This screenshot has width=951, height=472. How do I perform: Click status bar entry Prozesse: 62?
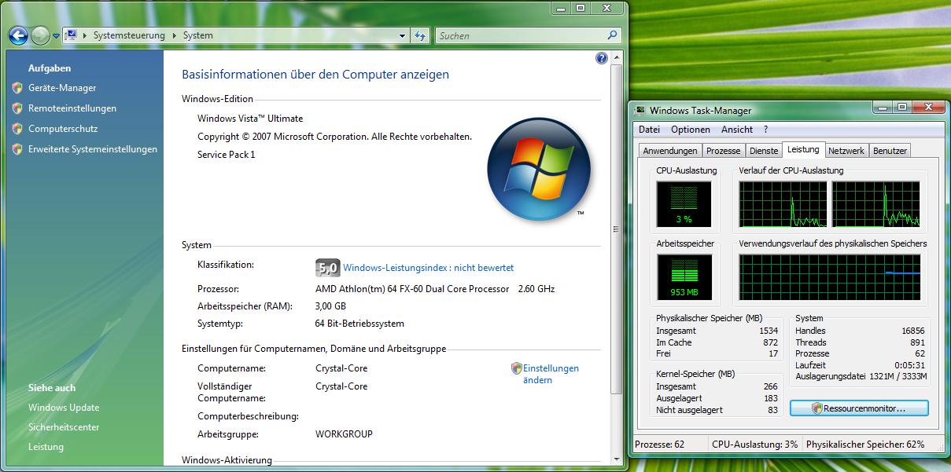(659, 445)
